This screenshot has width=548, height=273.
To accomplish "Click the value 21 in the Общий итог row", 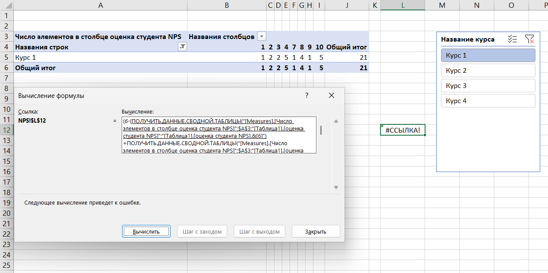I will (x=363, y=68).
